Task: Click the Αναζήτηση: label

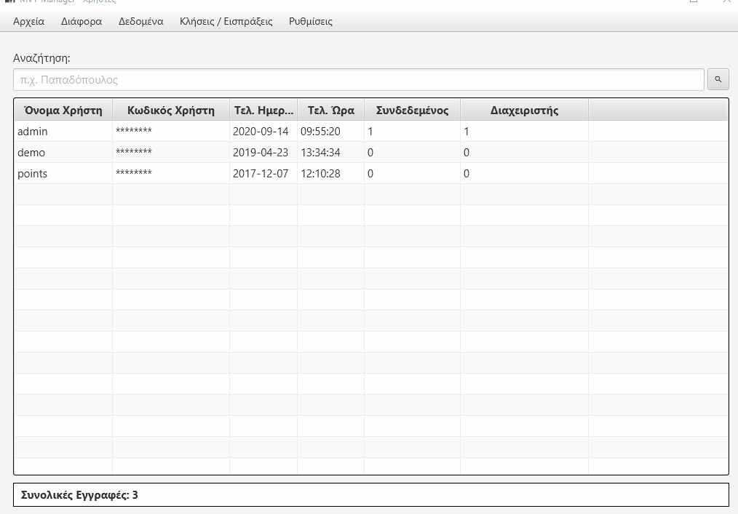Action: [x=42, y=58]
